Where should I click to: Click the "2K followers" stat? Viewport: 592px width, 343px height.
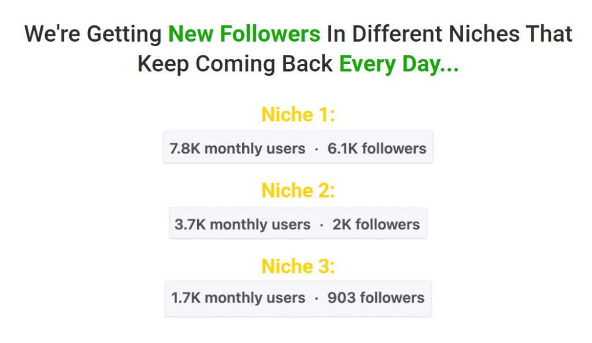coord(376,224)
